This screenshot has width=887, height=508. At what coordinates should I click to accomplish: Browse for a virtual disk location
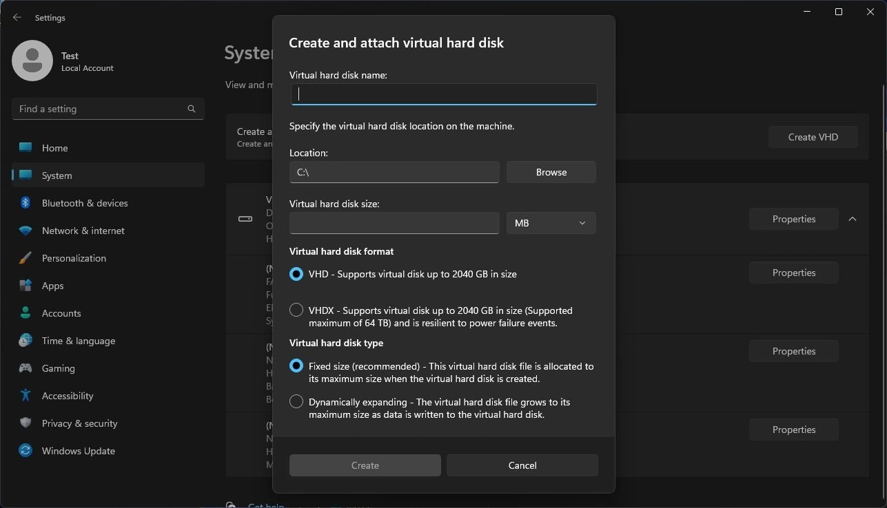551,171
